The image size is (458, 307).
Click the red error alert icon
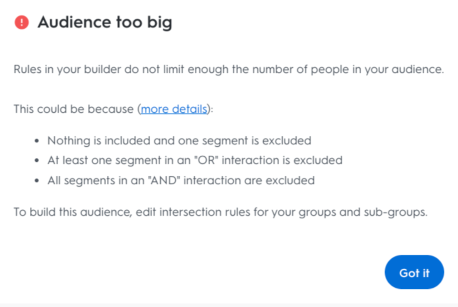(x=21, y=23)
